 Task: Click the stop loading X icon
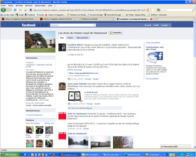[20, 10]
